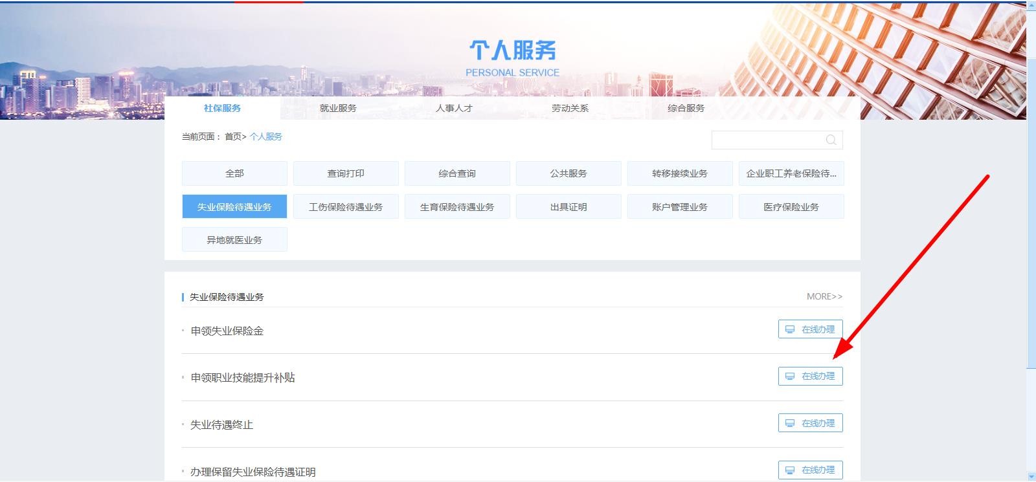This screenshot has height=482, width=1036.
Task: Open the 申领职业技能提升补贴 service item
Action: click(243, 378)
